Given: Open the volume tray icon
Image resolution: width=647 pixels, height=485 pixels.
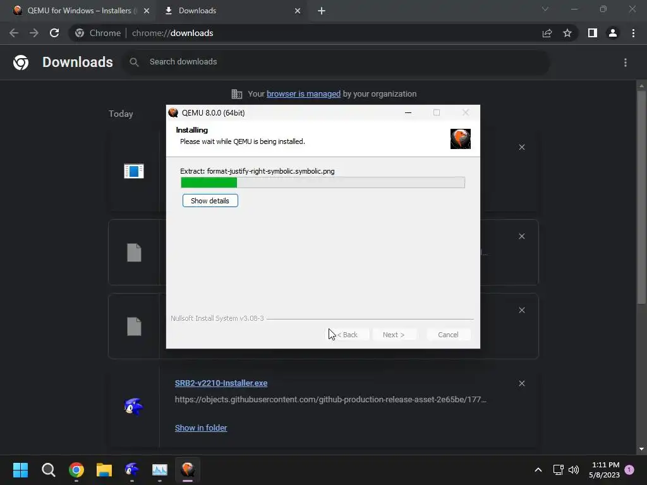Looking at the screenshot, I should tap(574, 470).
